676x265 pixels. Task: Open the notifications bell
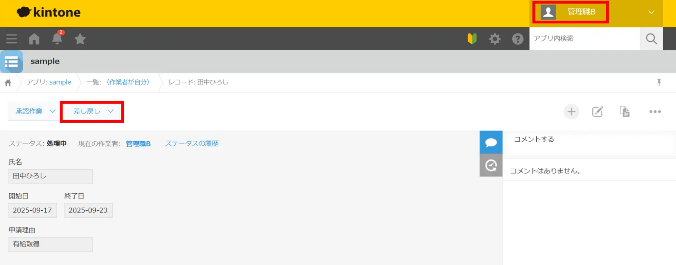click(x=57, y=39)
